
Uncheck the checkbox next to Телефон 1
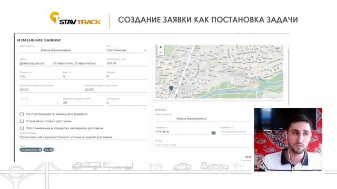click(213, 133)
